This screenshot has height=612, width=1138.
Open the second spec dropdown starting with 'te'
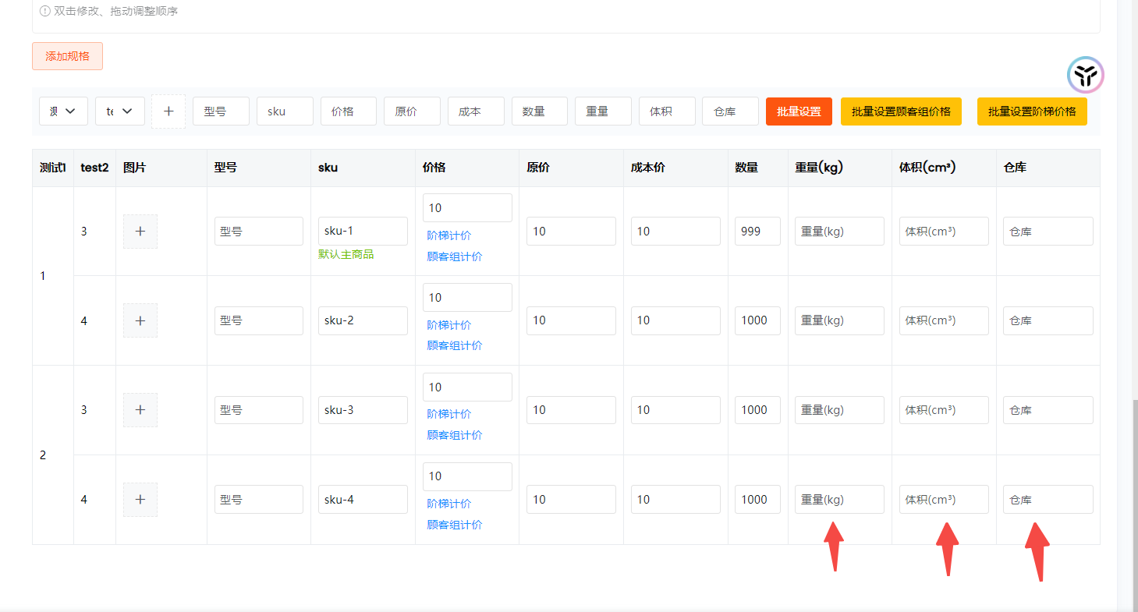[120, 111]
